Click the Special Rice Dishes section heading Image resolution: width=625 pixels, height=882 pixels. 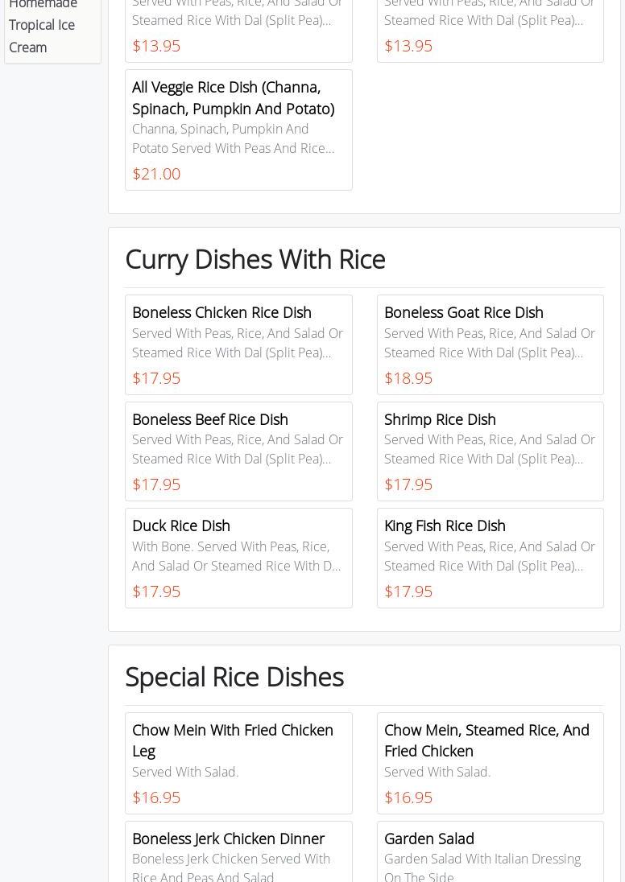click(234, 677)
